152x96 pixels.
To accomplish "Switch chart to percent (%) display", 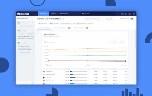I will (124, 42).
